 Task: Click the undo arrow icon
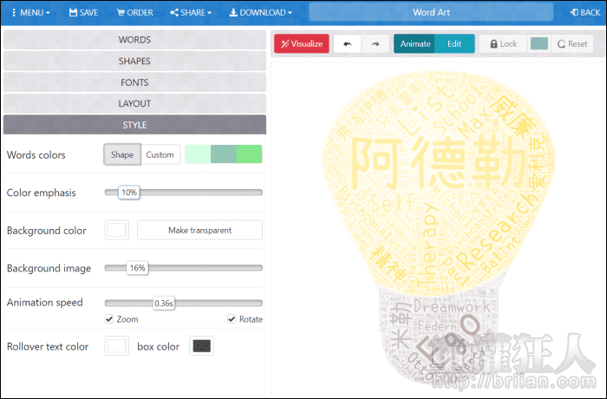click(347, 44)
